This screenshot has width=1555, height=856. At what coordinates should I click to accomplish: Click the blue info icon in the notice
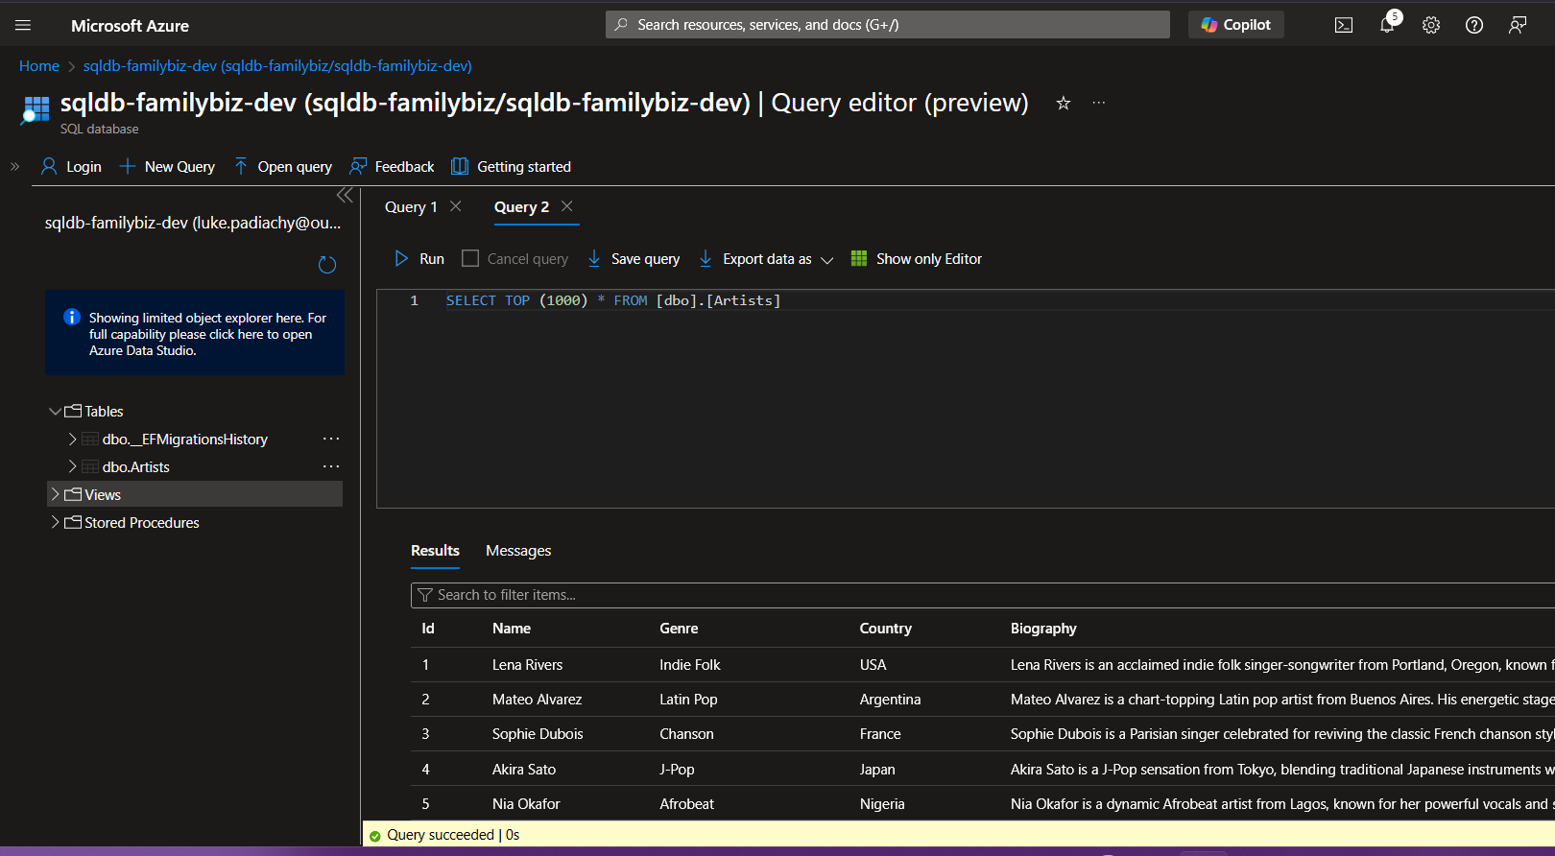click(71, 317)
